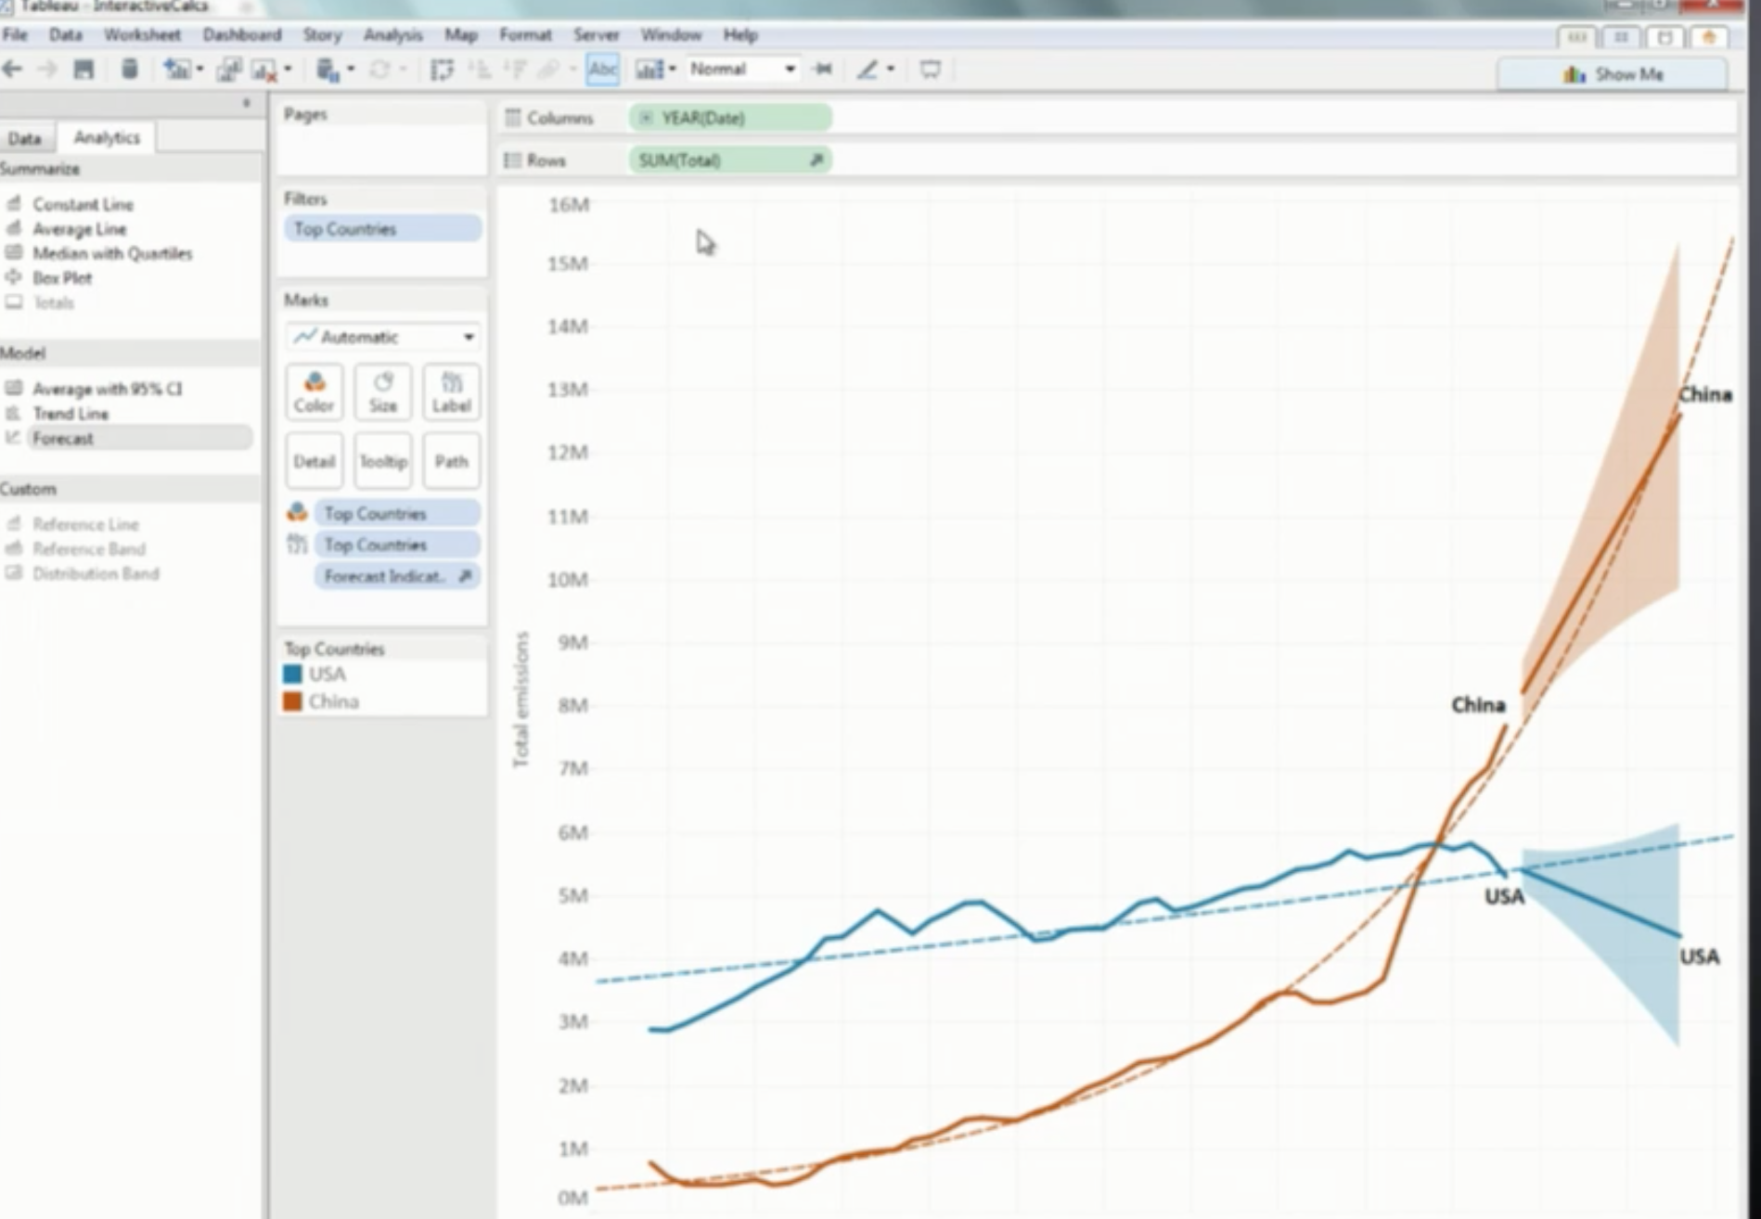Open the Analysis menu
The image size is (1761, 1219).
coord(392,35)
